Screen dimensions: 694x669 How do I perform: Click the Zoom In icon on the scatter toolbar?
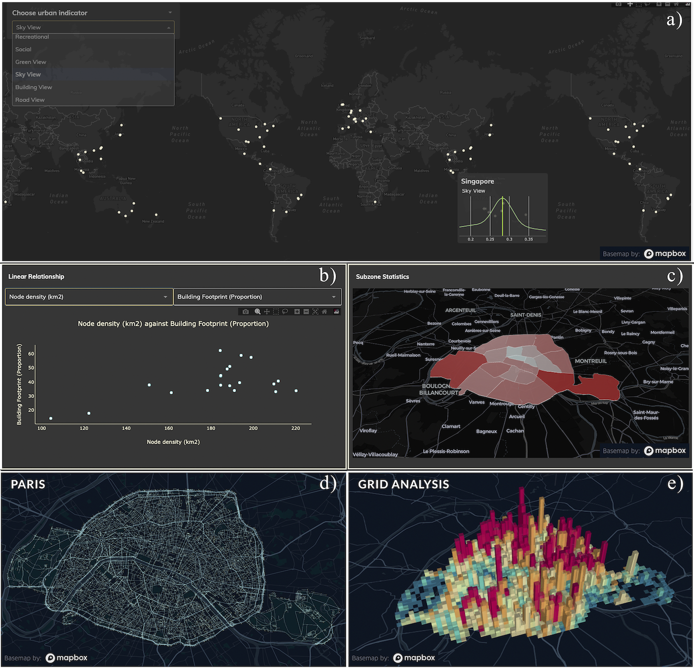click(297, 311)
